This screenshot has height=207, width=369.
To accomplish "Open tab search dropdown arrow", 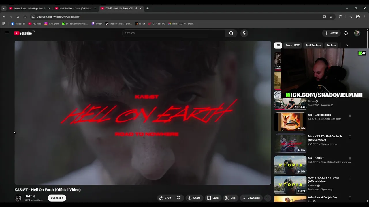I will [x=4, y=9].
